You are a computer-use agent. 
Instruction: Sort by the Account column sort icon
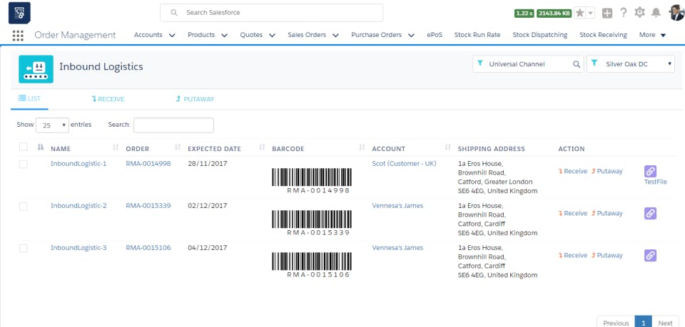point(448,147)
